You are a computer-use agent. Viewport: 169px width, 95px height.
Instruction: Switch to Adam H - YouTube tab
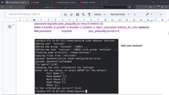point(92,2)
